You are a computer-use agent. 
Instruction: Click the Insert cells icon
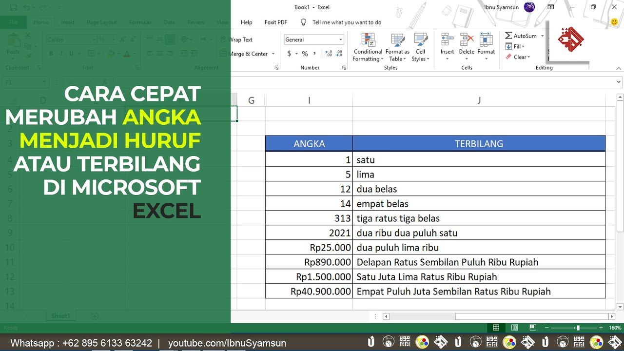click(x=447, y=40)
